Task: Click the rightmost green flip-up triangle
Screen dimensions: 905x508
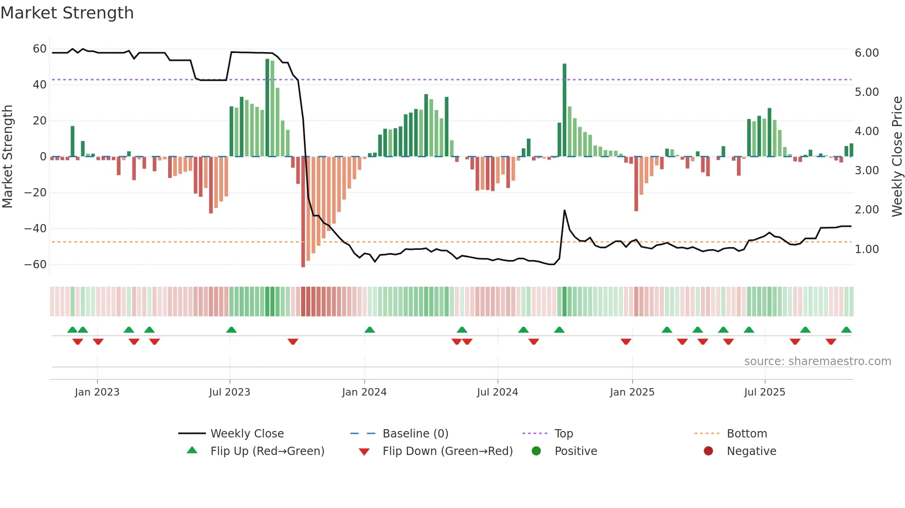Action: tap(846, 330)
